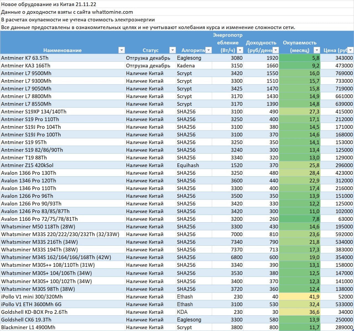Select cell 'Avalon 1366 Pro 130Th'
354x331 pixels.
point(63,173)
